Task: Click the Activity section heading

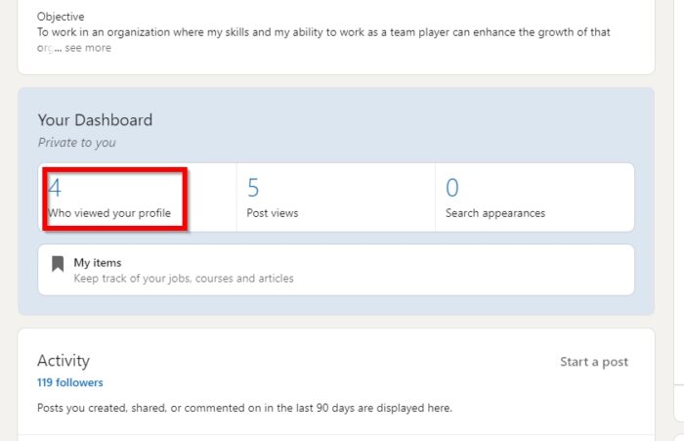Action: pos(64,361)
